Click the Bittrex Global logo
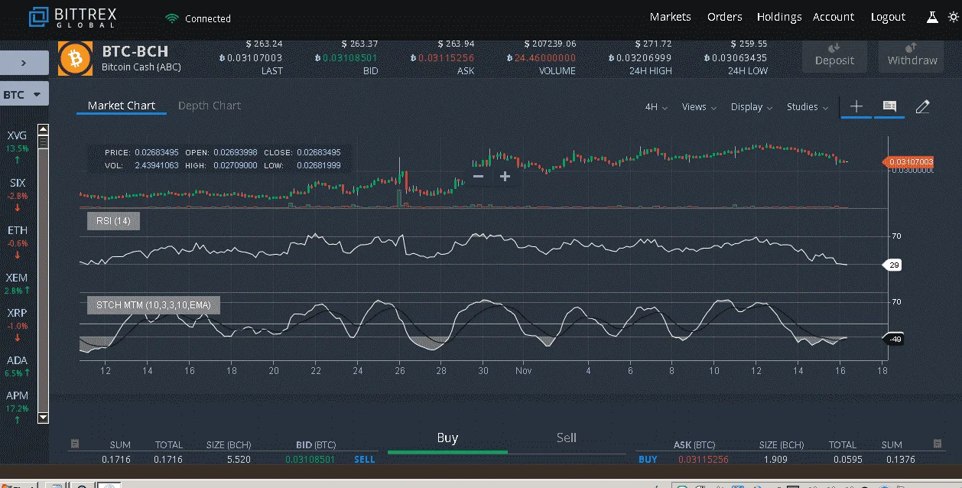962x488 pixels. click(x=72, y=17)
